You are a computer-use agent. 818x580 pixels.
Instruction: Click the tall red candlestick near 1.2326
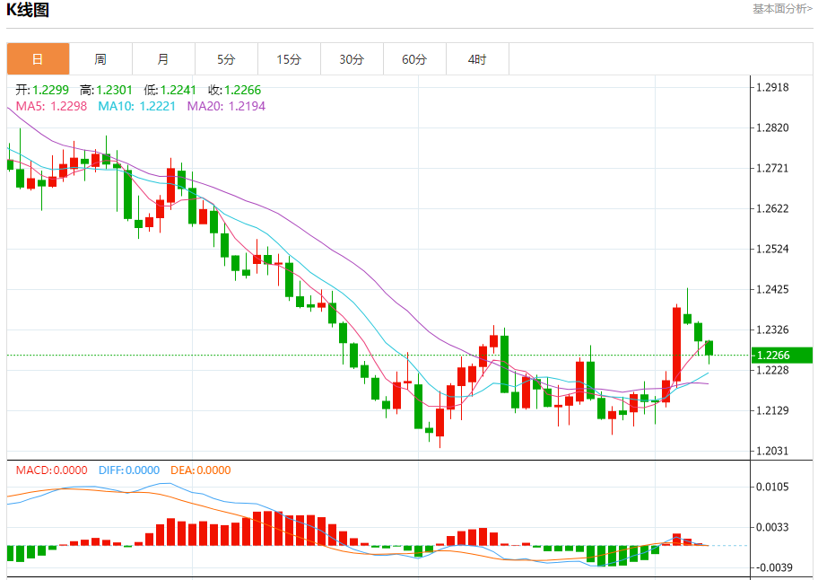[x=676, y=345]
